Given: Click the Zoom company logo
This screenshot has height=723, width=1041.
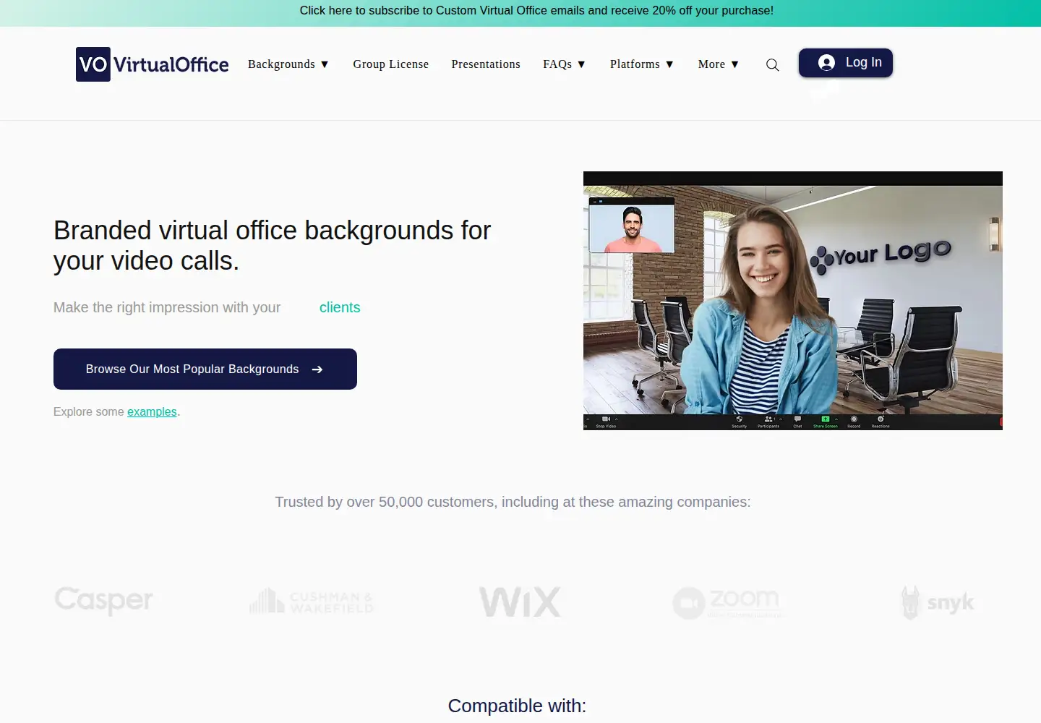Looking at the screenshot, I should click(727, 603).
